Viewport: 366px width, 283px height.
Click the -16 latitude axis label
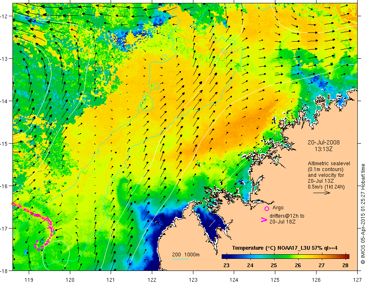pyautogui.click(x=4, y=186)
